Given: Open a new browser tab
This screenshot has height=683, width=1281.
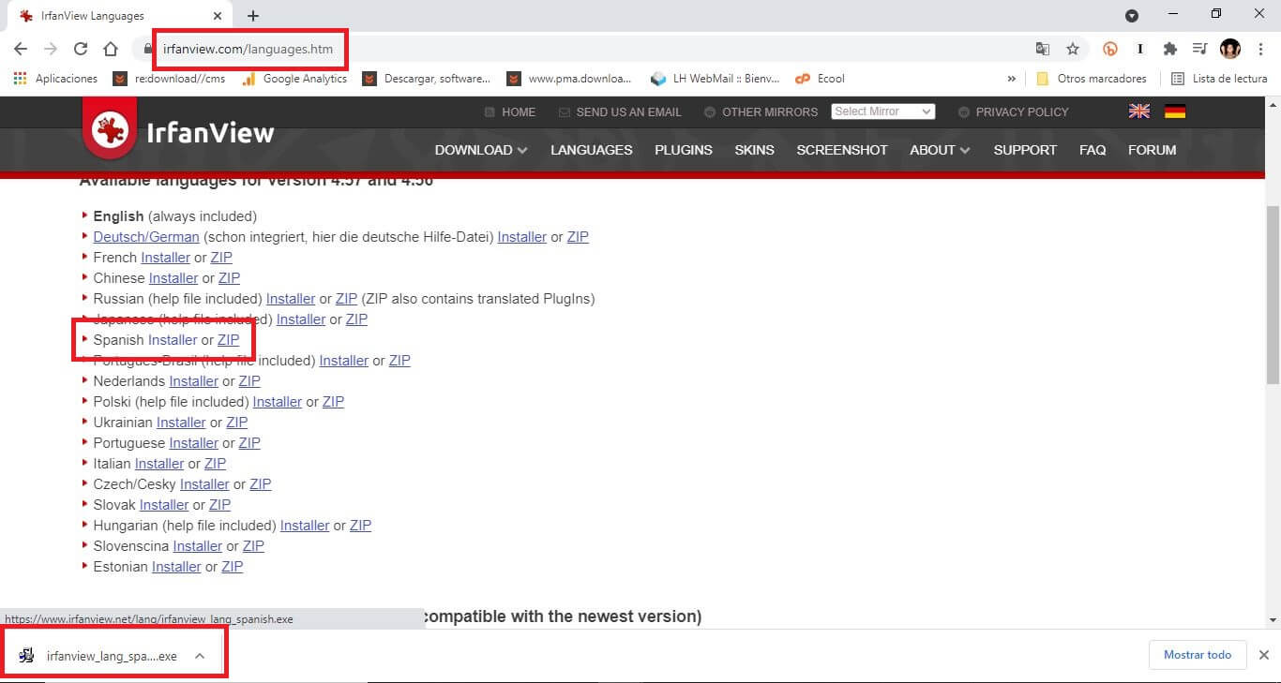Looking at the screenshot, I should click(x=253, y=16).
